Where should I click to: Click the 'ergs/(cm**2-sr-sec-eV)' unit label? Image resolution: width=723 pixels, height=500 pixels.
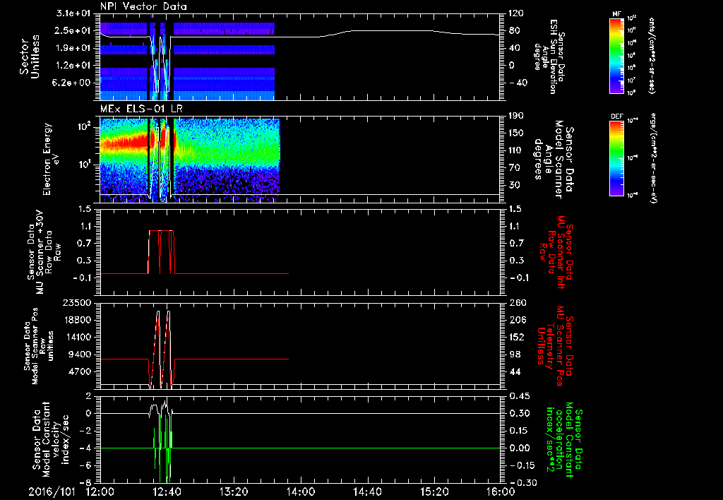(653, 157)
